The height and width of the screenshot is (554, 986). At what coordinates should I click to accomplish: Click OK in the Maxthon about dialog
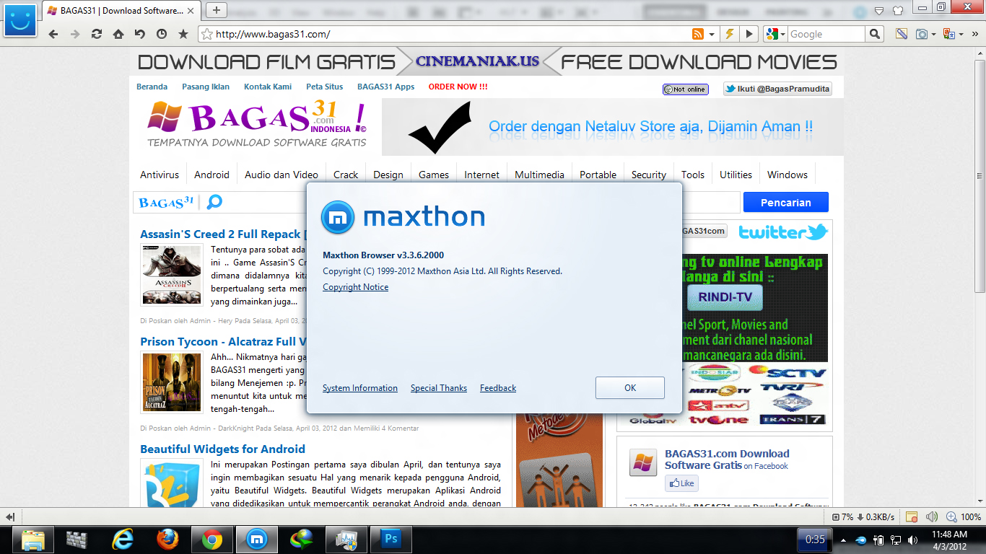coord(630,387)
